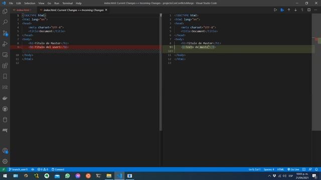Change language mode from HTML

pos(280,169)
